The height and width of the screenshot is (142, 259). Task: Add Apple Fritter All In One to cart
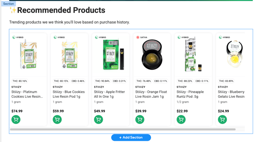coord(99,120)
